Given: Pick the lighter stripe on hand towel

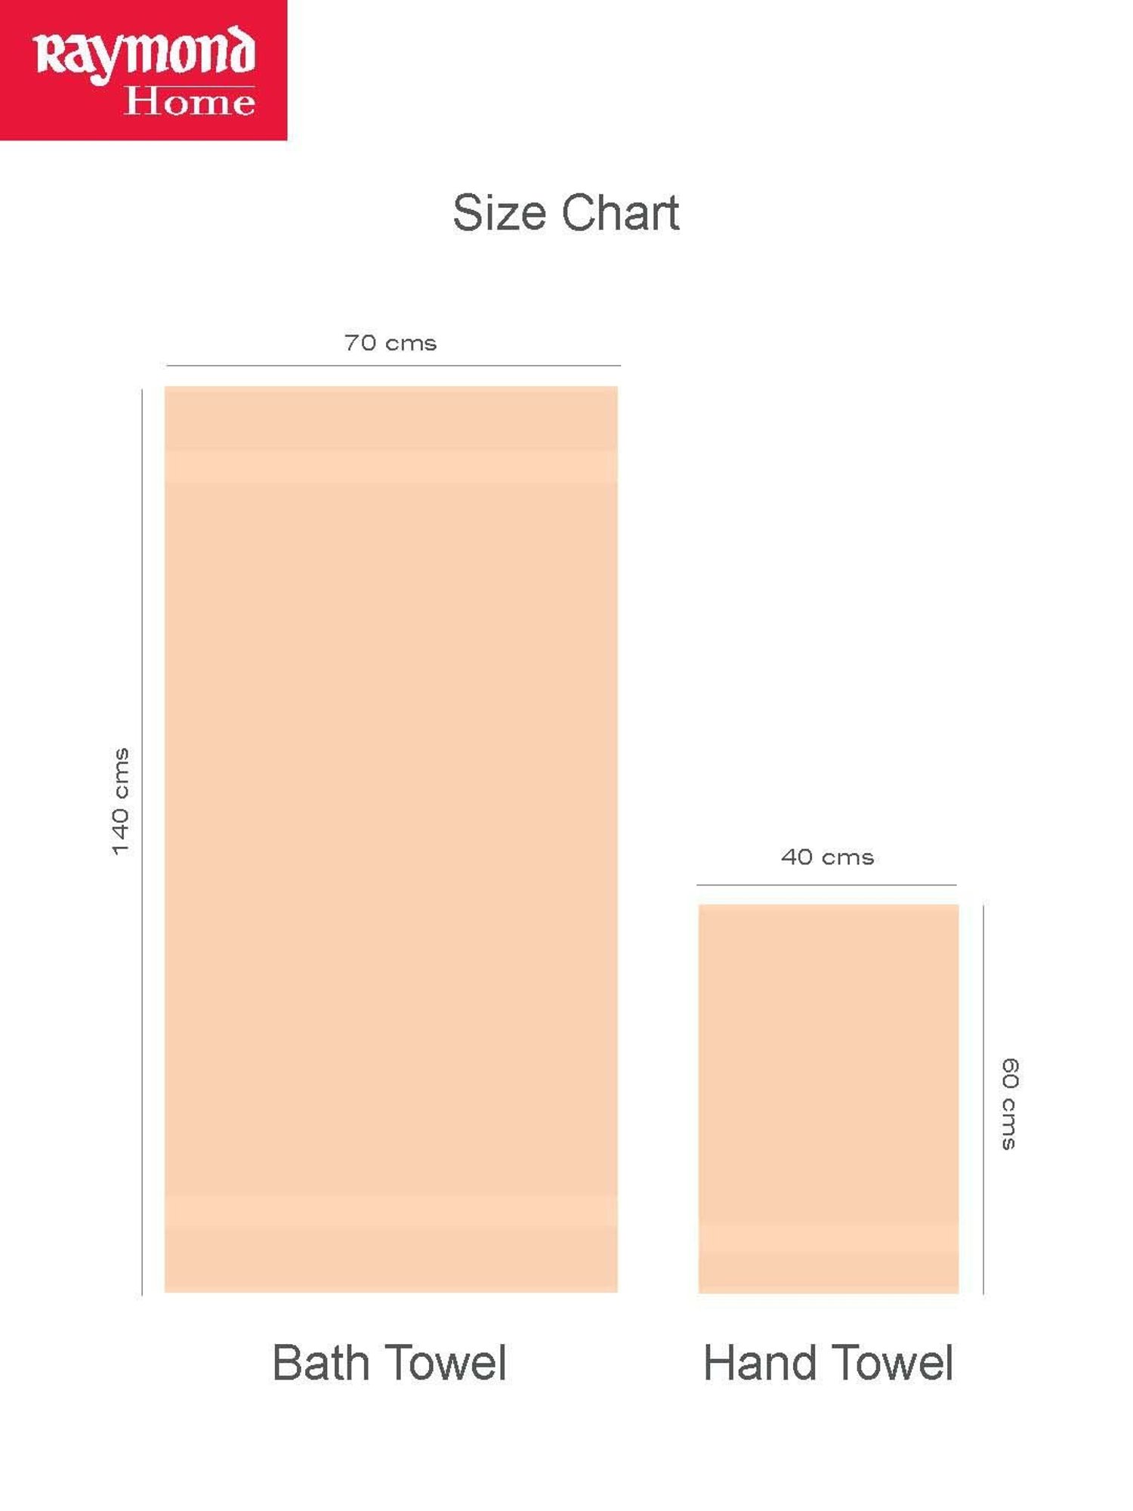Looking at the screenshot, I should [x=829, y=1237].
